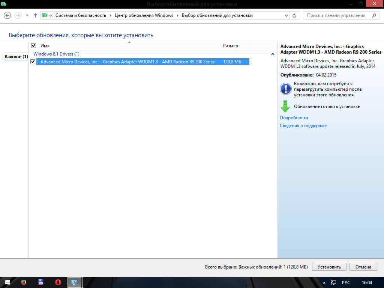Viewport: 384px width, 288px height.
Task: Toggle the select-all checkbox by 'Имя'
Action: [33, 45]
